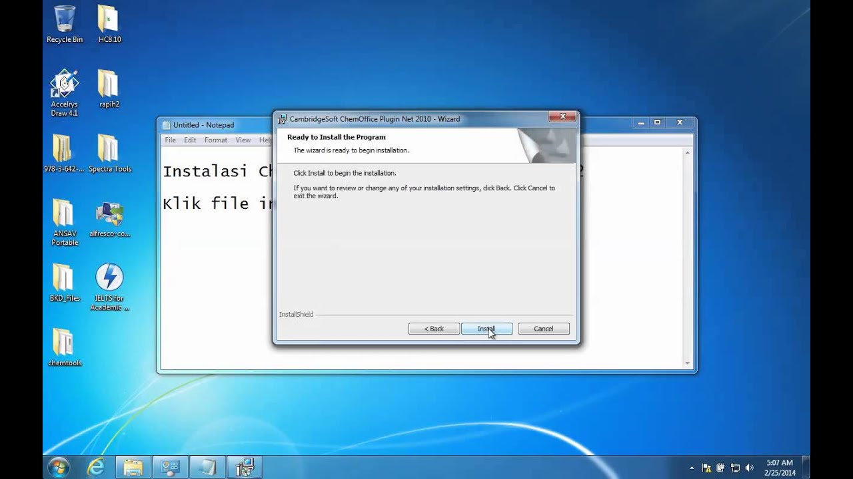Switch to Notepad taskbar button
The image size is (853, 479).
(208, 467)
